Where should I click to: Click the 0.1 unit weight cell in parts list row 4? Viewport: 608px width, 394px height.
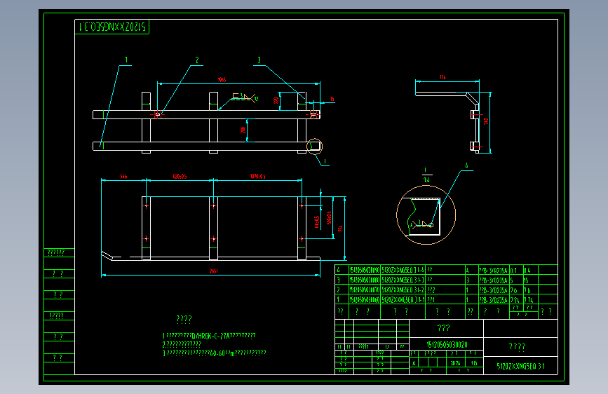click(x=516, y=270)
